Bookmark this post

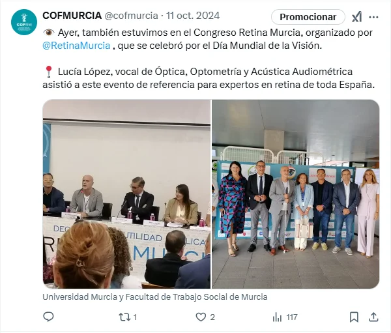354,317
